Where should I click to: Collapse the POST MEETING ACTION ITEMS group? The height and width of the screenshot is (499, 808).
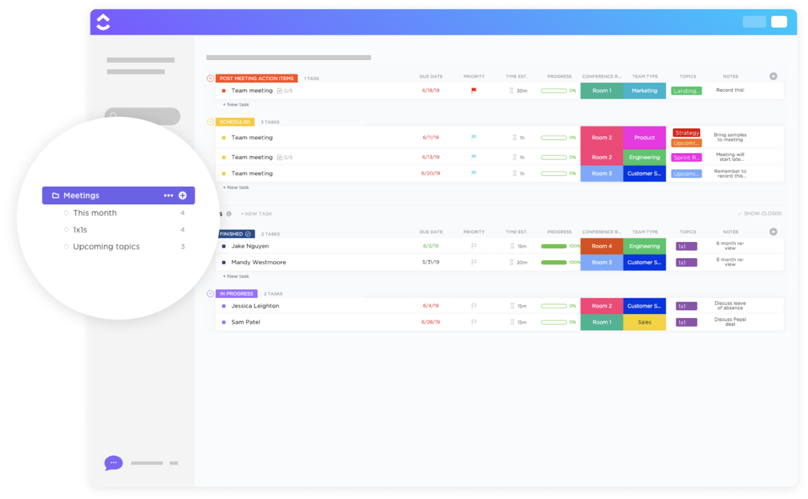coord(210,77)
